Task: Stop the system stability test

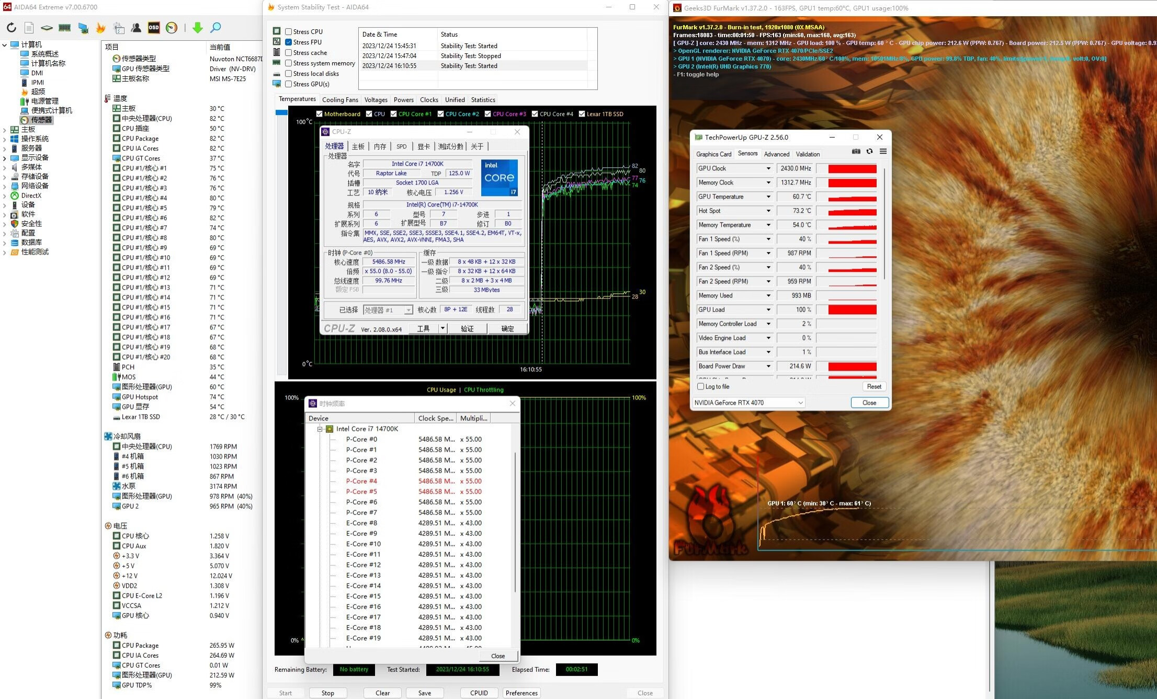Action: [x=328, y=693]
